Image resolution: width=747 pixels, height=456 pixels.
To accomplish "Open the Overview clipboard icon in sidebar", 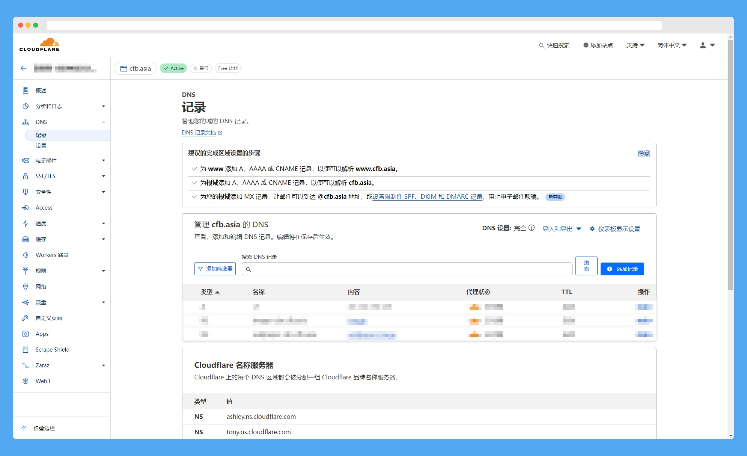I will tap(26, 91).
